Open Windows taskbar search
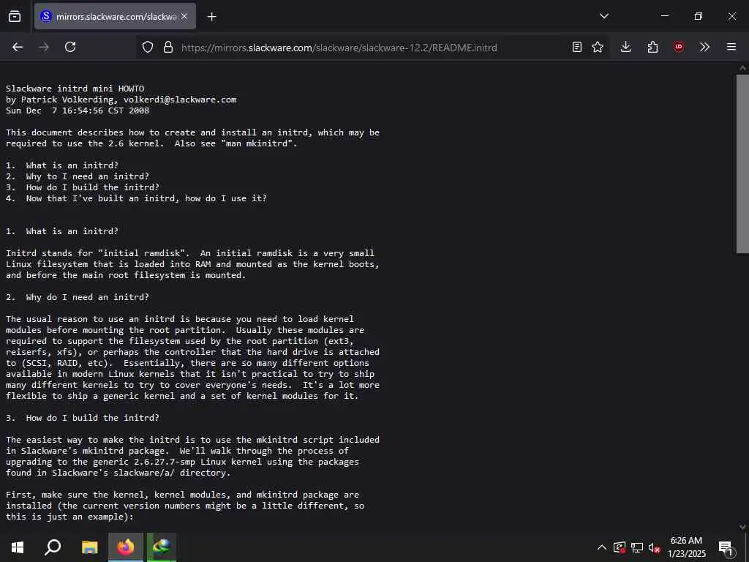Viewport: 749px width, 562px height. click(53, 547)
